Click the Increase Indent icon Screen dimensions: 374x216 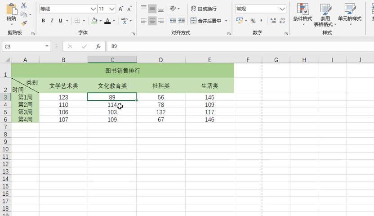[181, 21]
